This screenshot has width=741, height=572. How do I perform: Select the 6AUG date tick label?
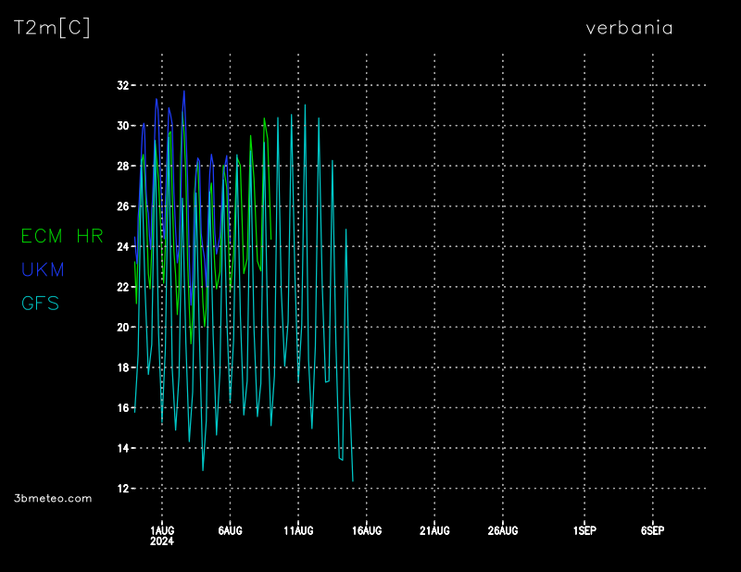pyautogui.click(x=230, y=530)
